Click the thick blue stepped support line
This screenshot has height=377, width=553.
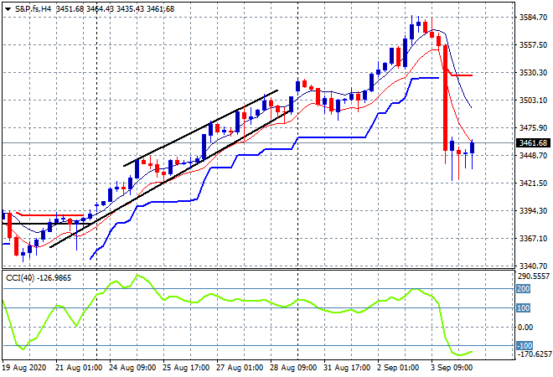(x=332, y=137)
